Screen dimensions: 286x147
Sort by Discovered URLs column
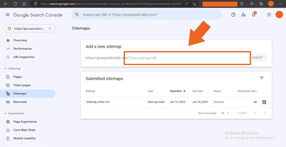(247, 91)
